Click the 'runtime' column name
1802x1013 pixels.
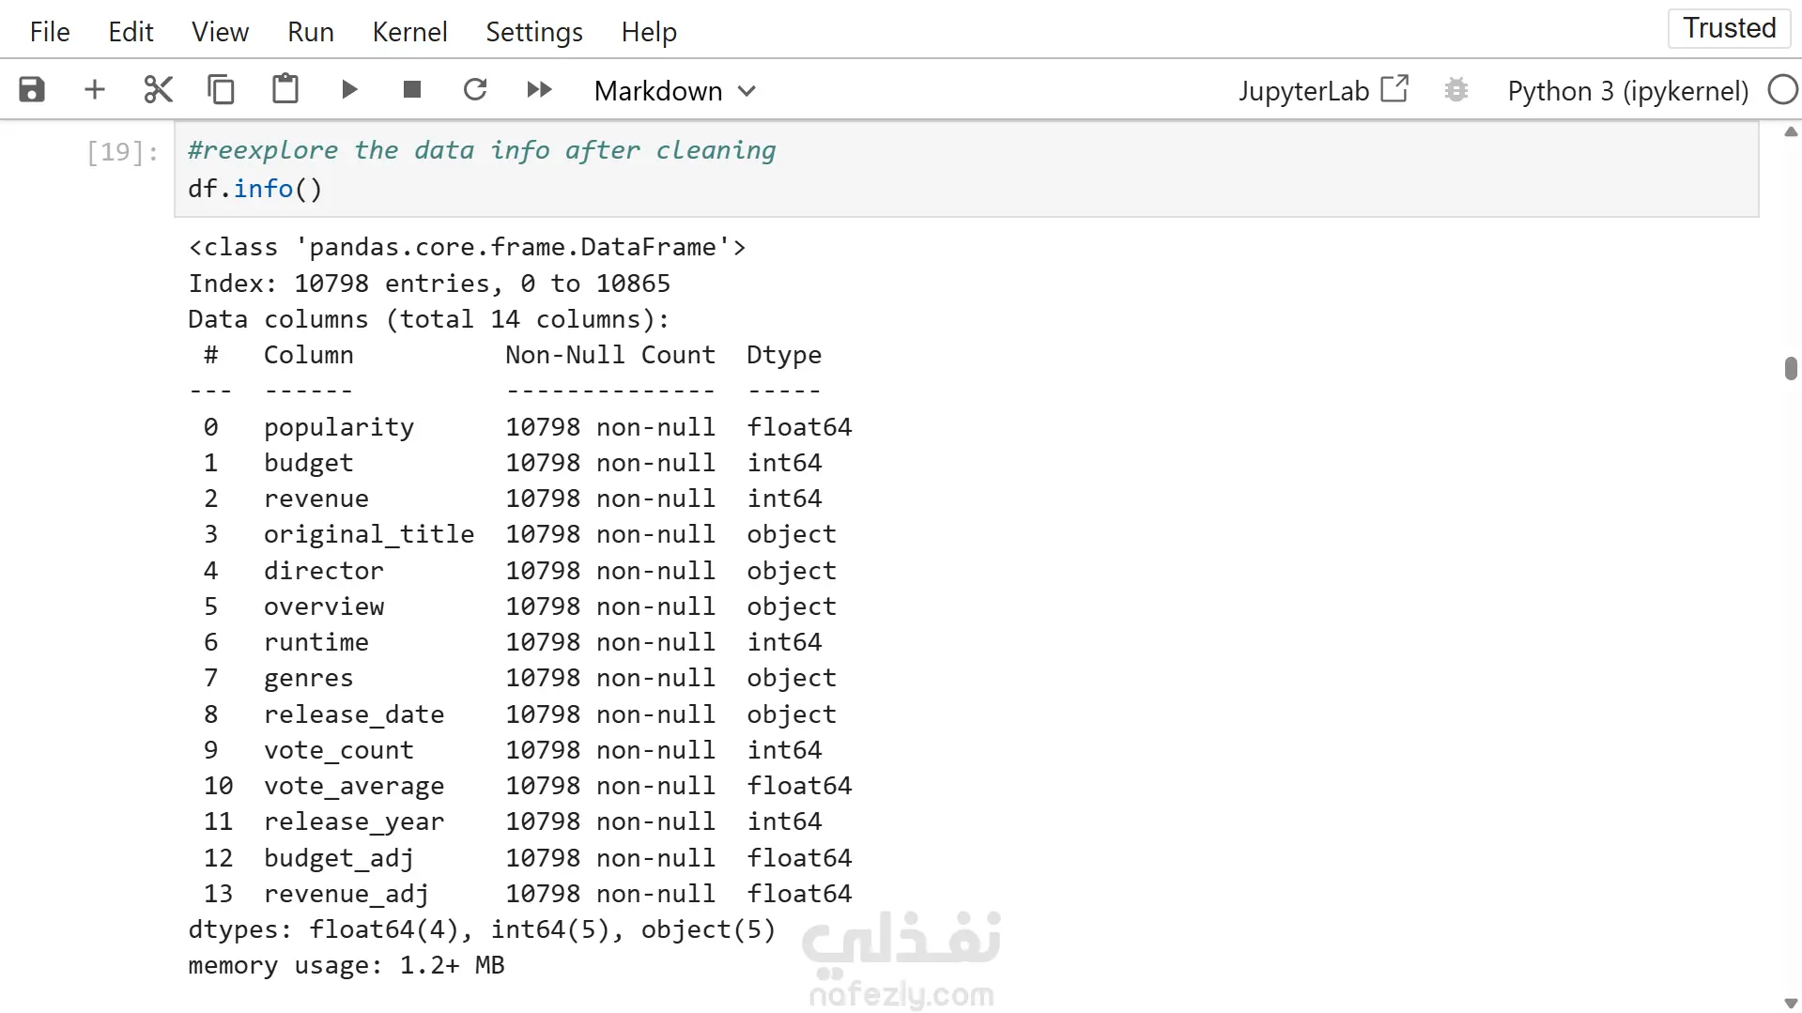coord(316,642)
